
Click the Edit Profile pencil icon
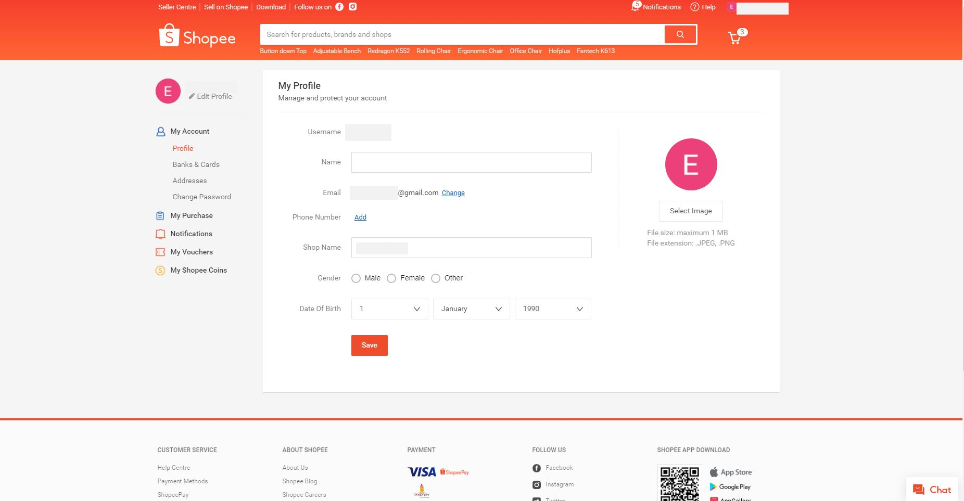pyautogui.click(x=192, y=96)
